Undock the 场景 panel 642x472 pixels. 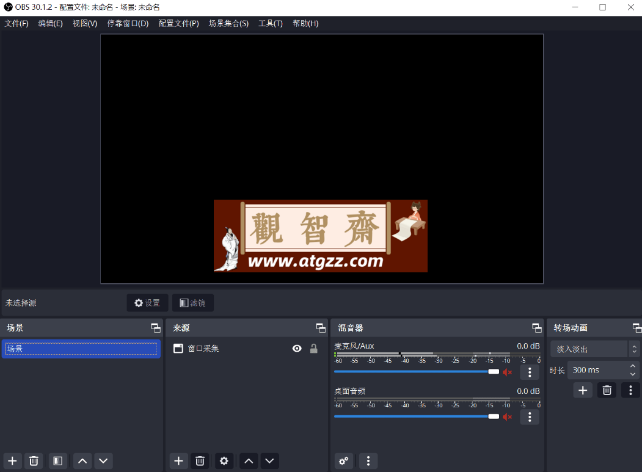[x=156, y=328]
